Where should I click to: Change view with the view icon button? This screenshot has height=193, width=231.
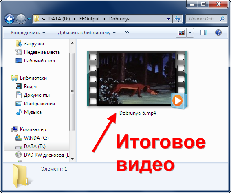click(x=181, y=33)
